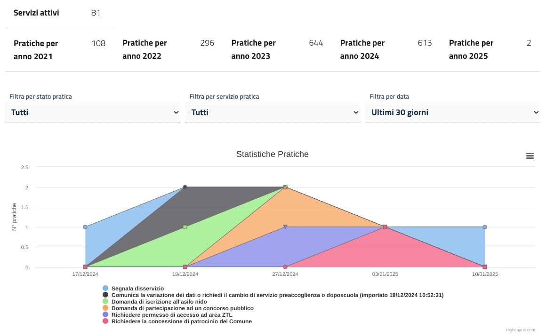
Task: Open Filtra per stato pratica dropdown
Action: click(92, 113)
